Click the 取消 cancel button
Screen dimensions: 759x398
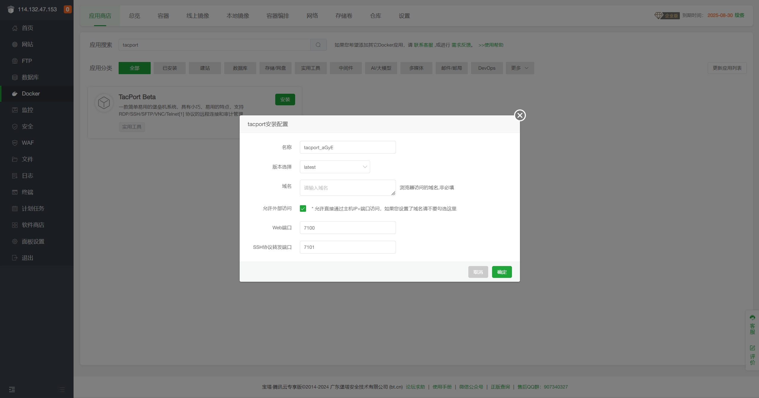coord(478,272)
